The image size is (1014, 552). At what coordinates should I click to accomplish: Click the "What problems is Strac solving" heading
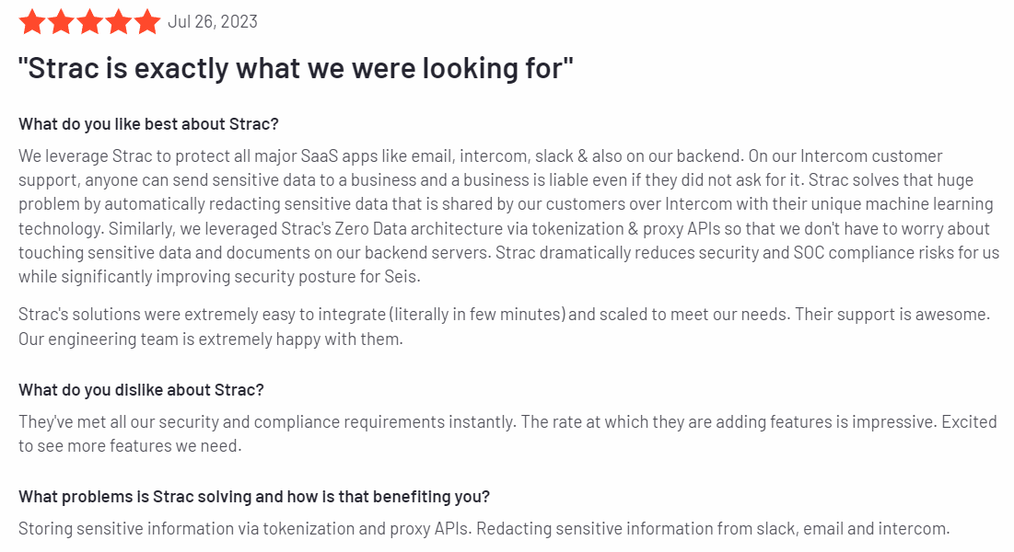pyautogui.click(x=254, y=497)
